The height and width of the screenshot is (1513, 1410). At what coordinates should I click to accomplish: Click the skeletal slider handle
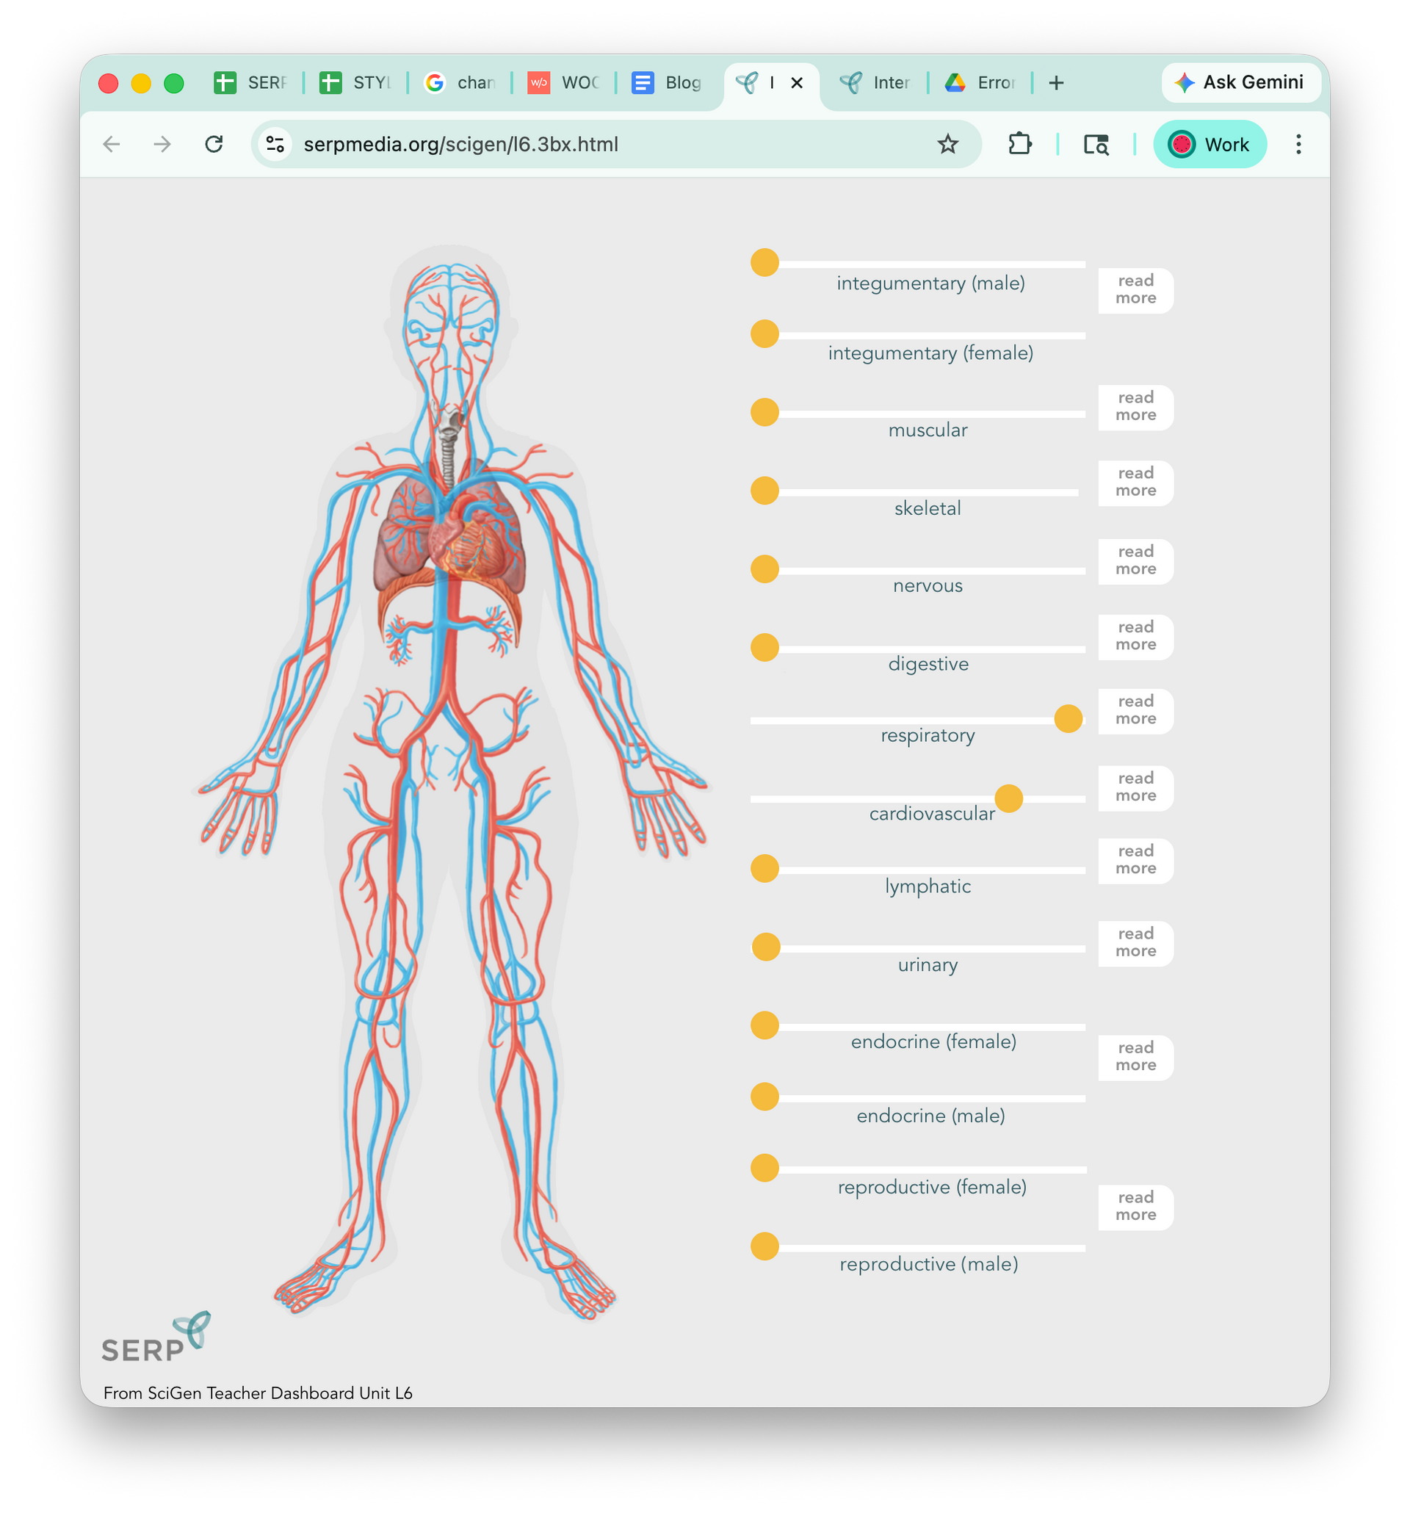764,491
